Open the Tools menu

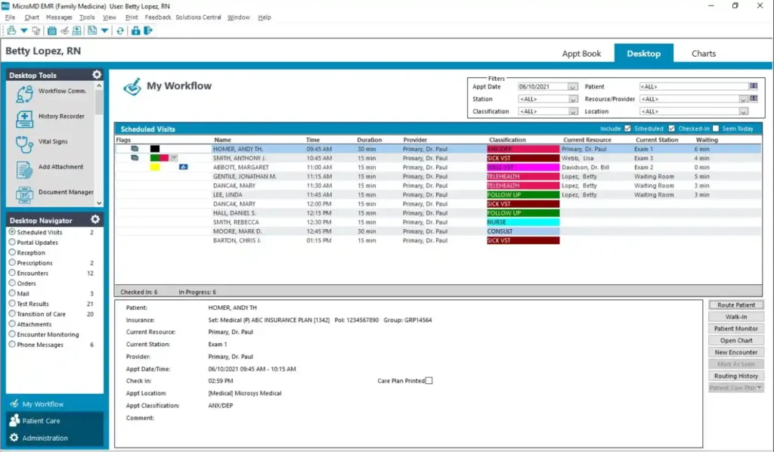coord(85,17)
